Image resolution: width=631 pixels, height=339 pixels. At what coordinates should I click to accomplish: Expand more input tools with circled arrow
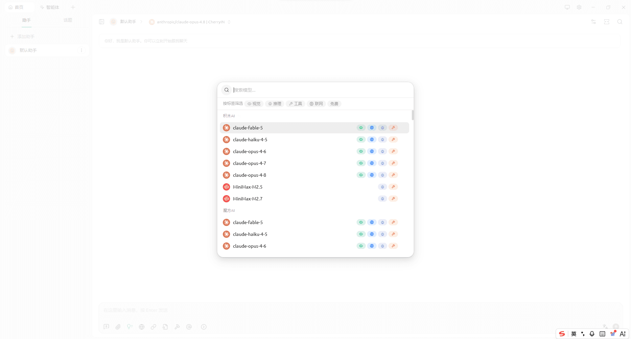coord(204,327)
